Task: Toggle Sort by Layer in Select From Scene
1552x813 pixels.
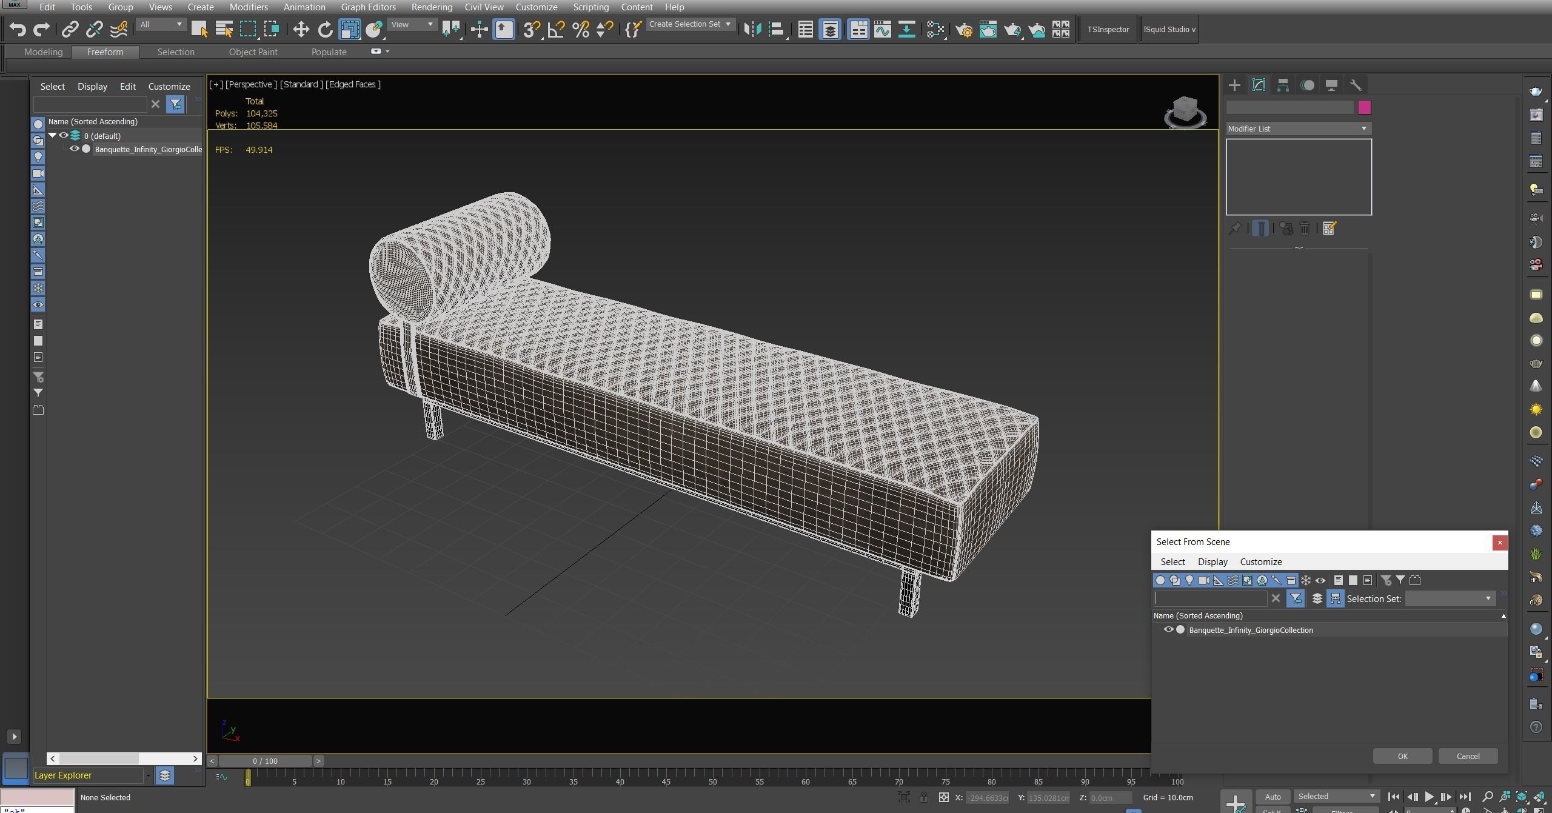Action: [x=1317, y=598]
